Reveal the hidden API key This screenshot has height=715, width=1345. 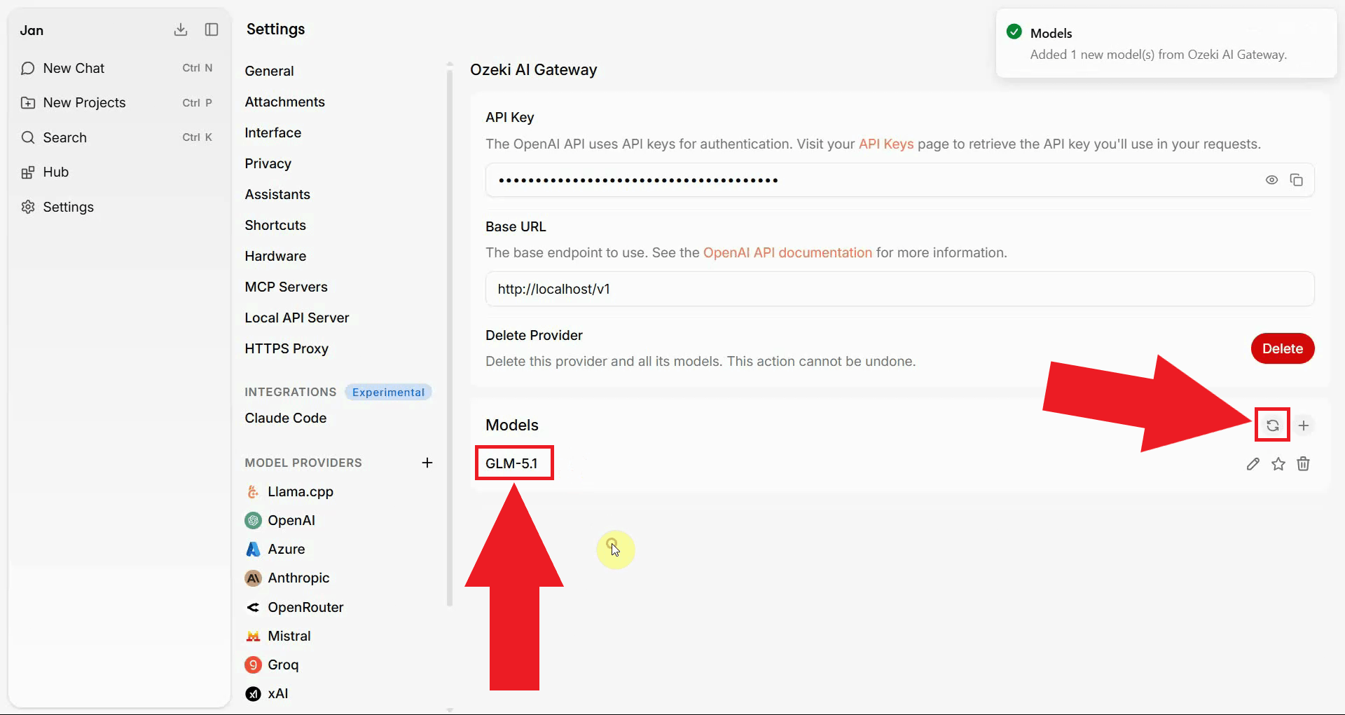tap(1271, 179)
